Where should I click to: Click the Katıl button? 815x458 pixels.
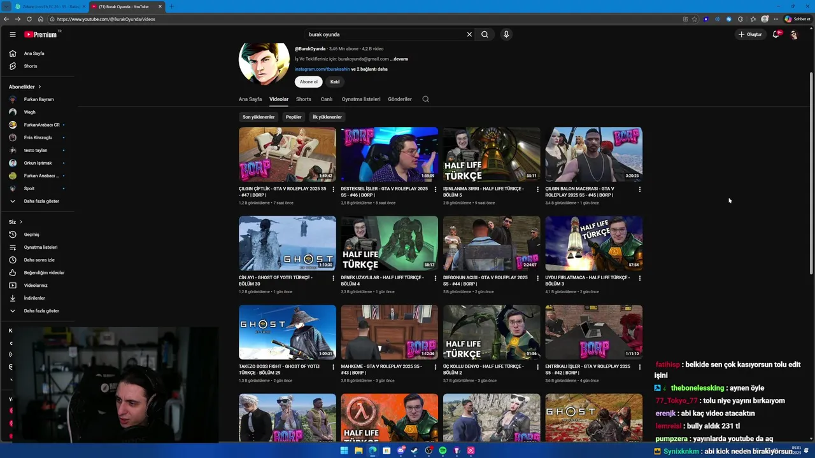[335, 81]
